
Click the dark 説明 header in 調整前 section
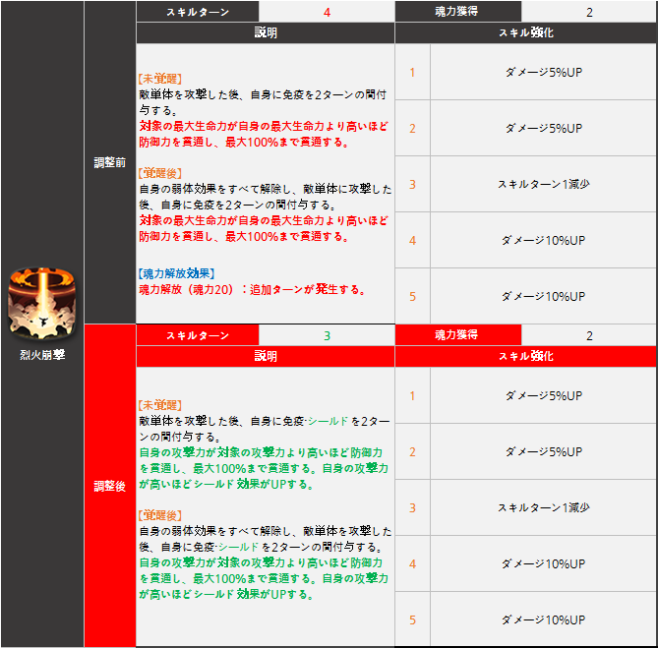(x=266, y=32)
